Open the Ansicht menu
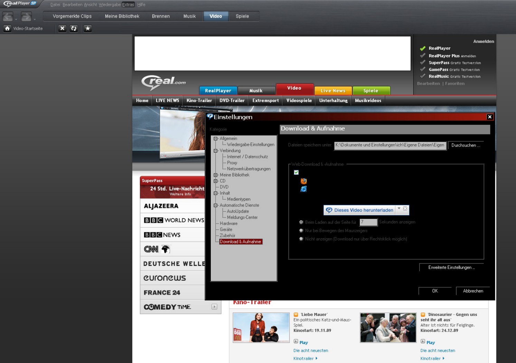The height and width of the screenshot is (363, 516). click(91, 5)
